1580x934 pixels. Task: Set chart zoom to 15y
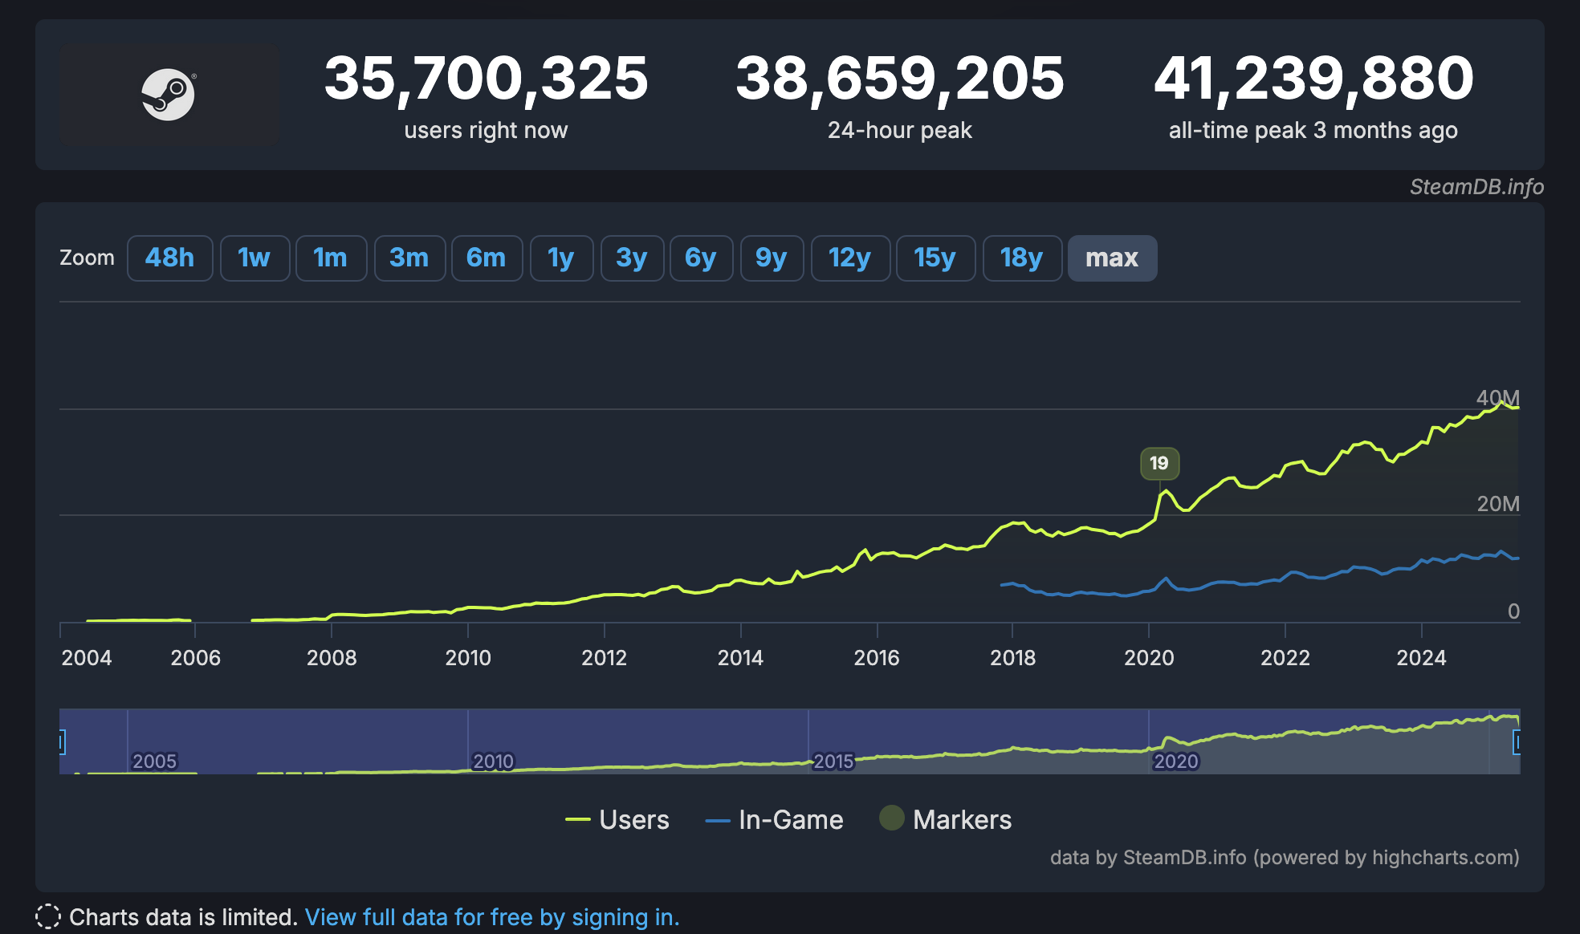[x=935, y=258]
